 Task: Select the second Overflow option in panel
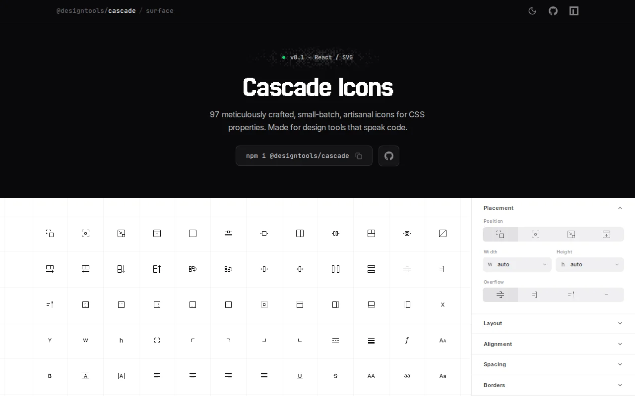535,295
